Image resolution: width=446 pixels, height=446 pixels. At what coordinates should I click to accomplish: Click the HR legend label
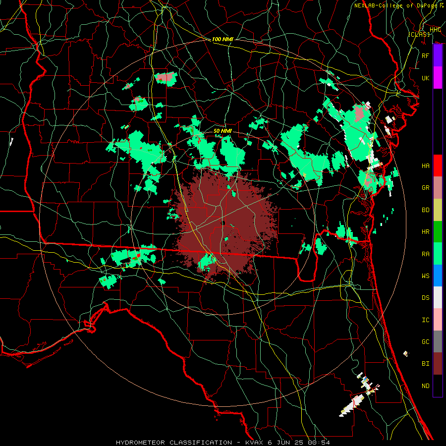point(426,232)
